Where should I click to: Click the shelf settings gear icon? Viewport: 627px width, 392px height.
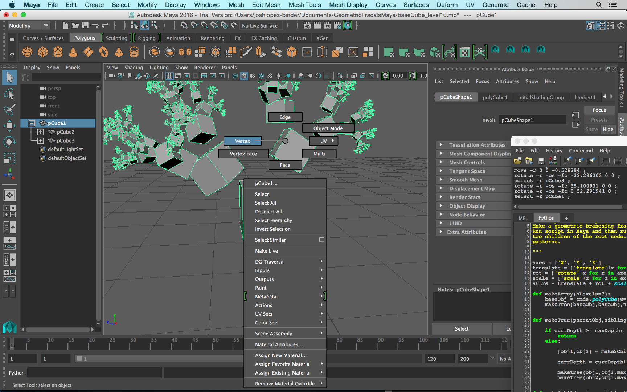pyautogui.click(x=12, y=54)
